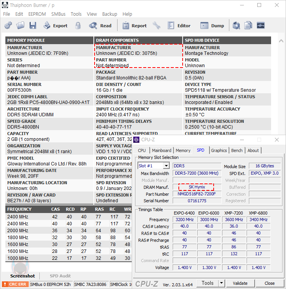Click the Read SPD toolbar button
The width and height of the screenshot is (286, 289).
click(100, 26)
